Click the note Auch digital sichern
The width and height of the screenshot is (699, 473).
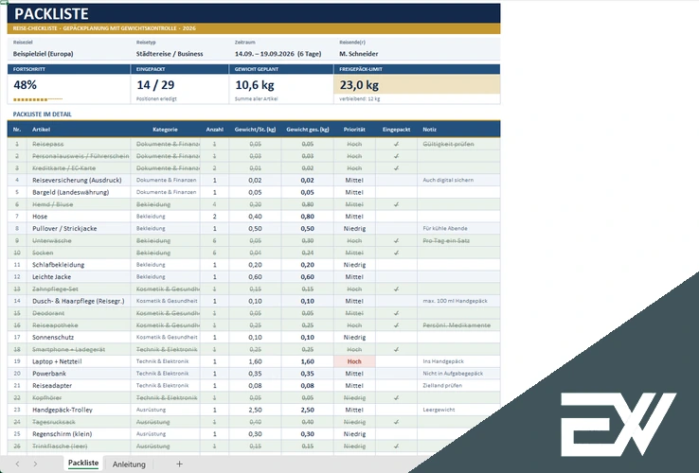pyautogui.click(x=448, y=180)
